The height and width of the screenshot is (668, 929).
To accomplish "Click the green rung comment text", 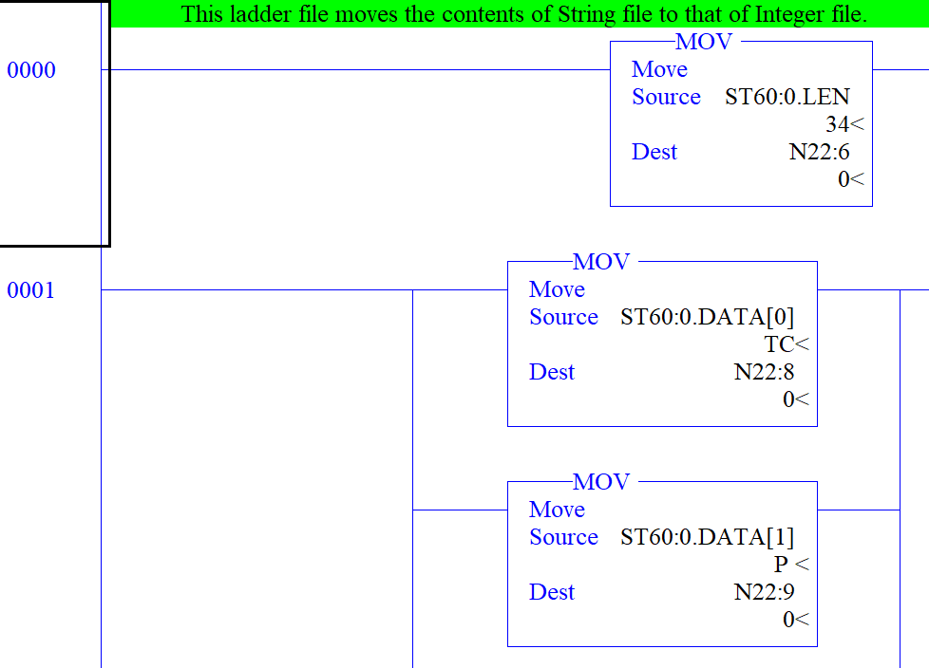I will tap(523, 14).
